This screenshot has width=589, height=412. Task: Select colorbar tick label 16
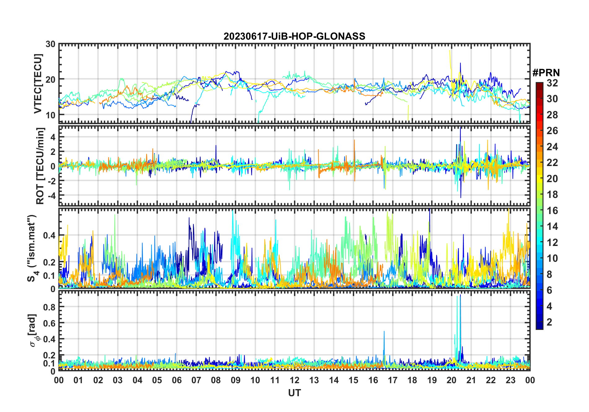pos(552,211)
